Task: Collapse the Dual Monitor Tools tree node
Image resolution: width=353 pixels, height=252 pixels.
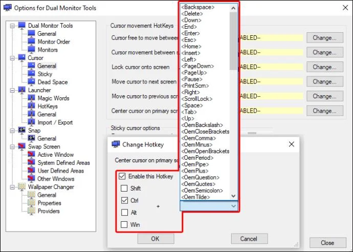Action: click(x=12, y=26)
